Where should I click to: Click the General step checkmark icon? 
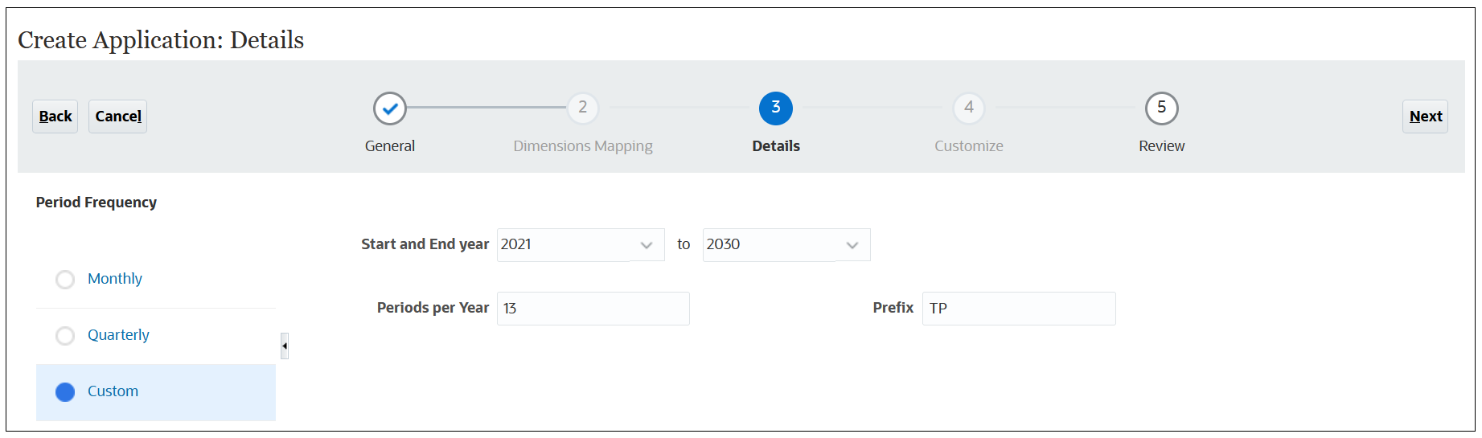(x=390, y=108)
